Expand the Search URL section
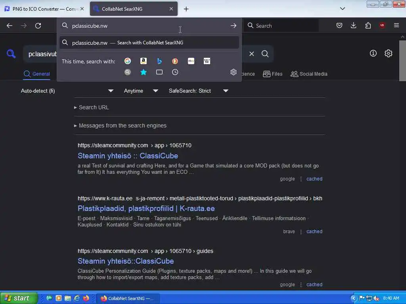The image size is (406, 304). (92, 107)
